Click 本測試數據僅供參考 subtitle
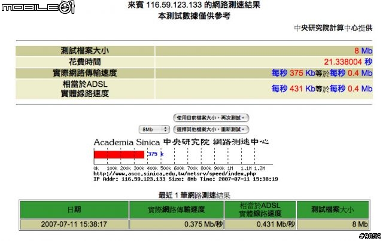 (x=194, y=16)
